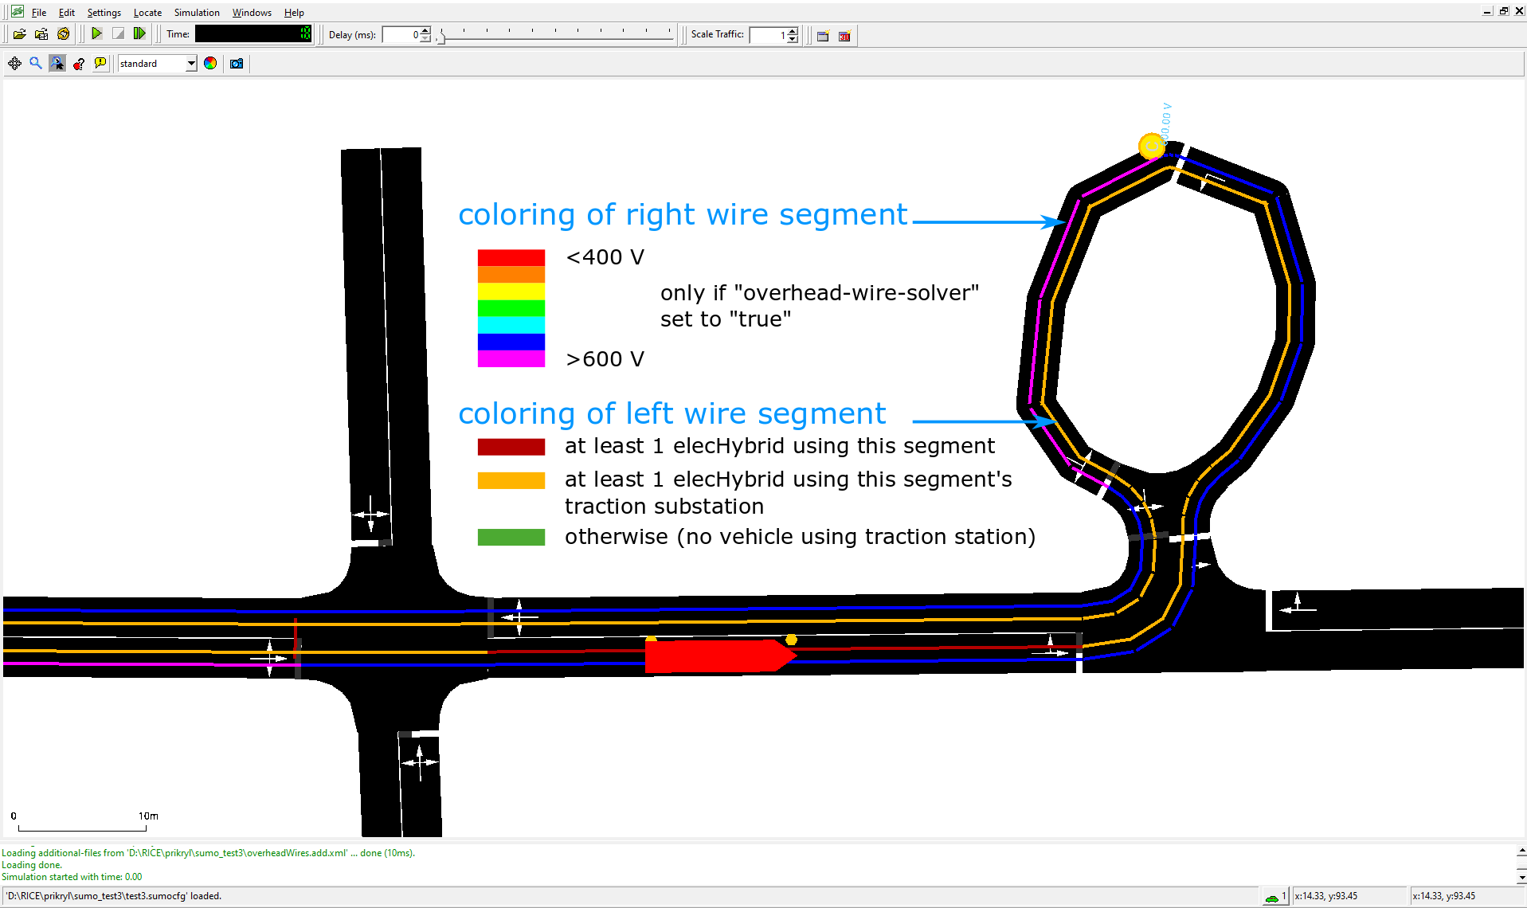Click the Open Simulation folder icon
The width and height of the screenshot is (1527, 908).
(x=19, y=34)
